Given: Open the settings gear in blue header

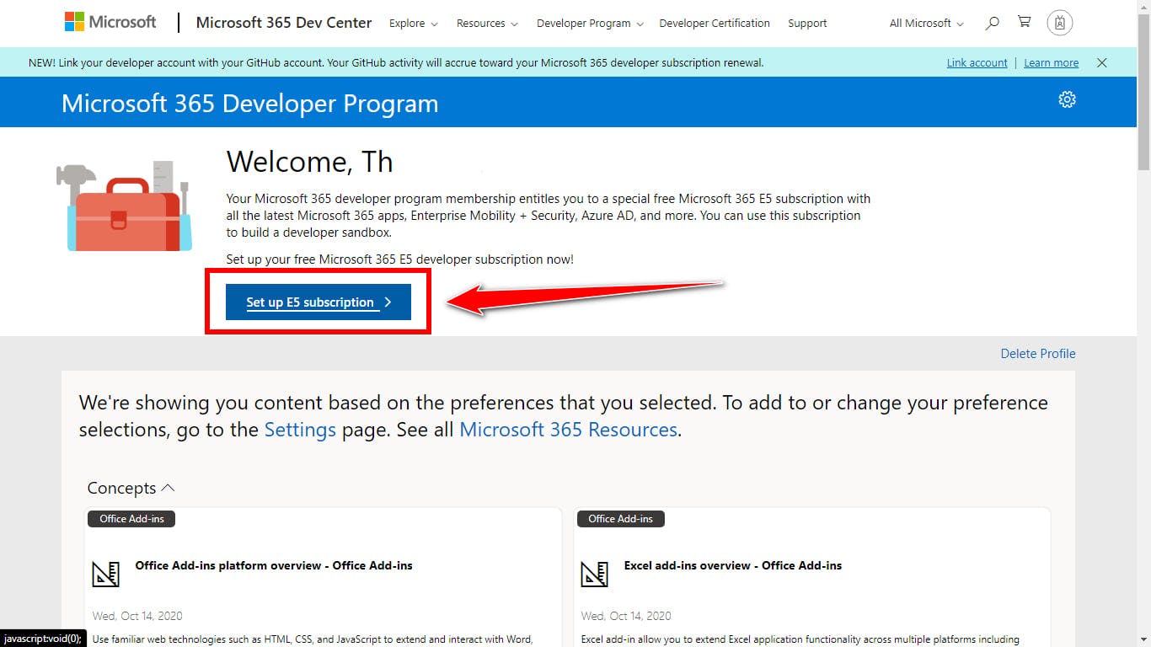Looking at the screenshot, I should (x=1067, y=99).
